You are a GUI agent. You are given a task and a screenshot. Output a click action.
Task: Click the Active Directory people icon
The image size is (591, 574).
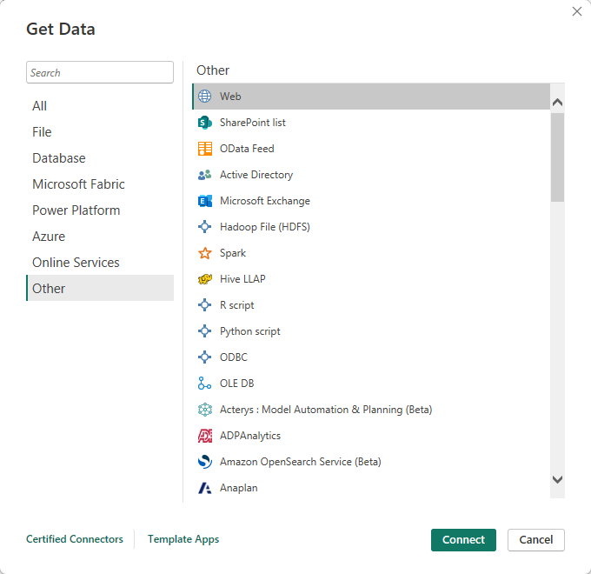click(204, 175)
